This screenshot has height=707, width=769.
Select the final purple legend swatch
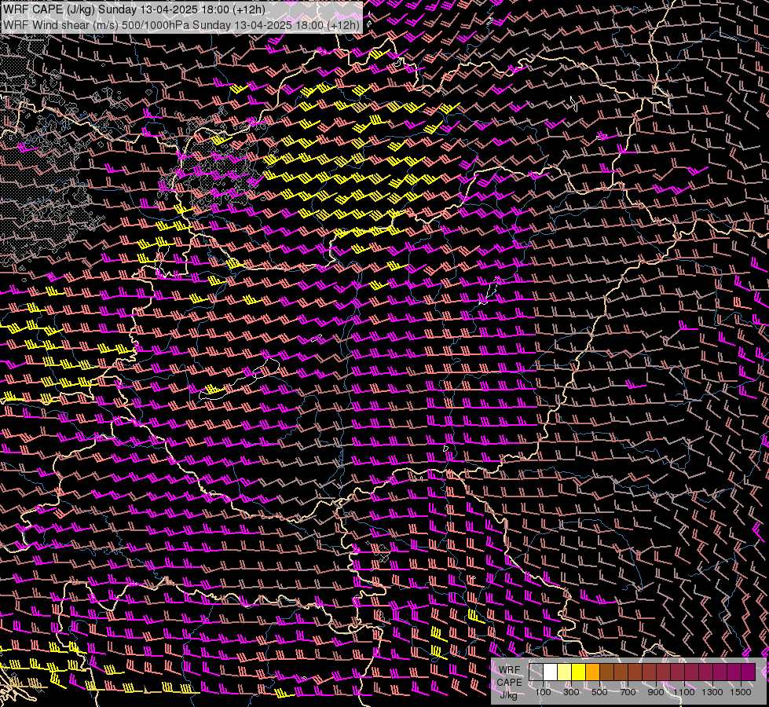(749, 672)
